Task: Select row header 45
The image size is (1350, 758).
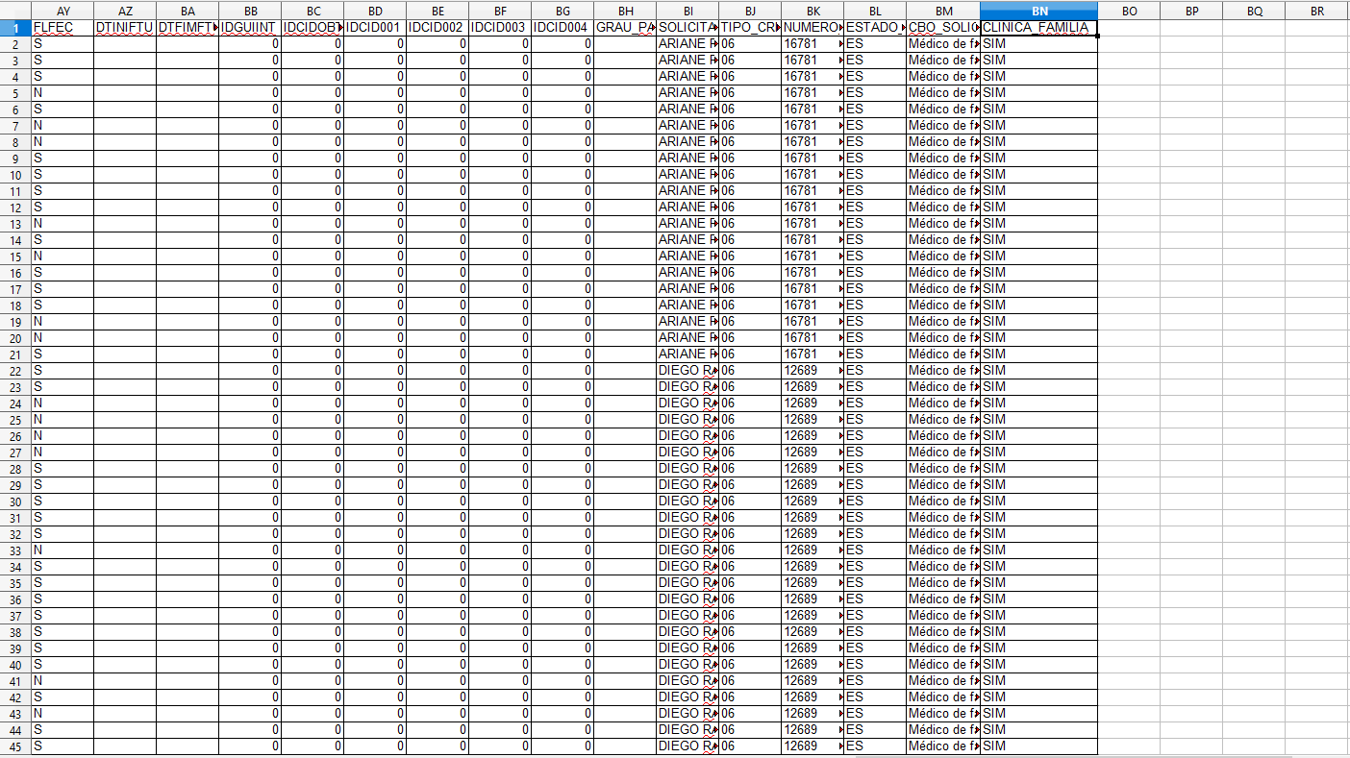Action: coord(15,746)
